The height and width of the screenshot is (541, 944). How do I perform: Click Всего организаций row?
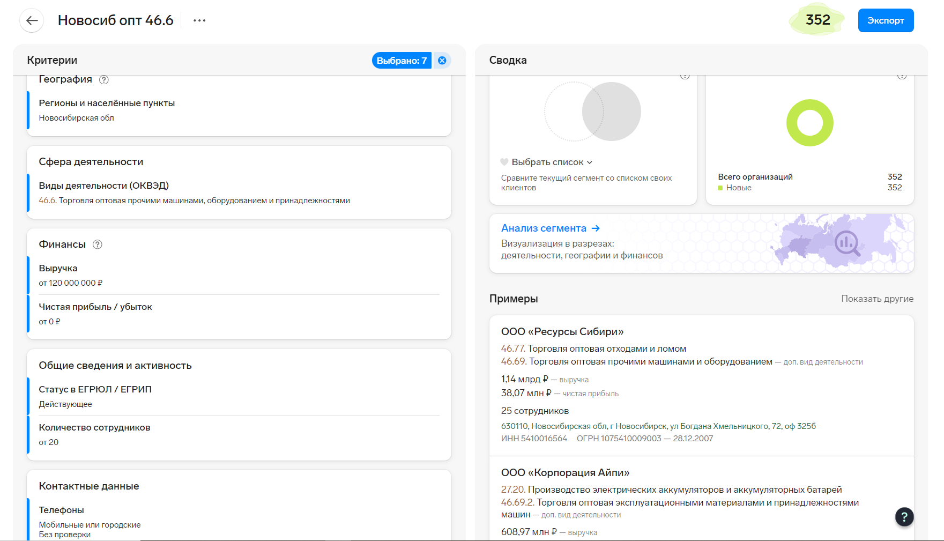tap(809, 177)
